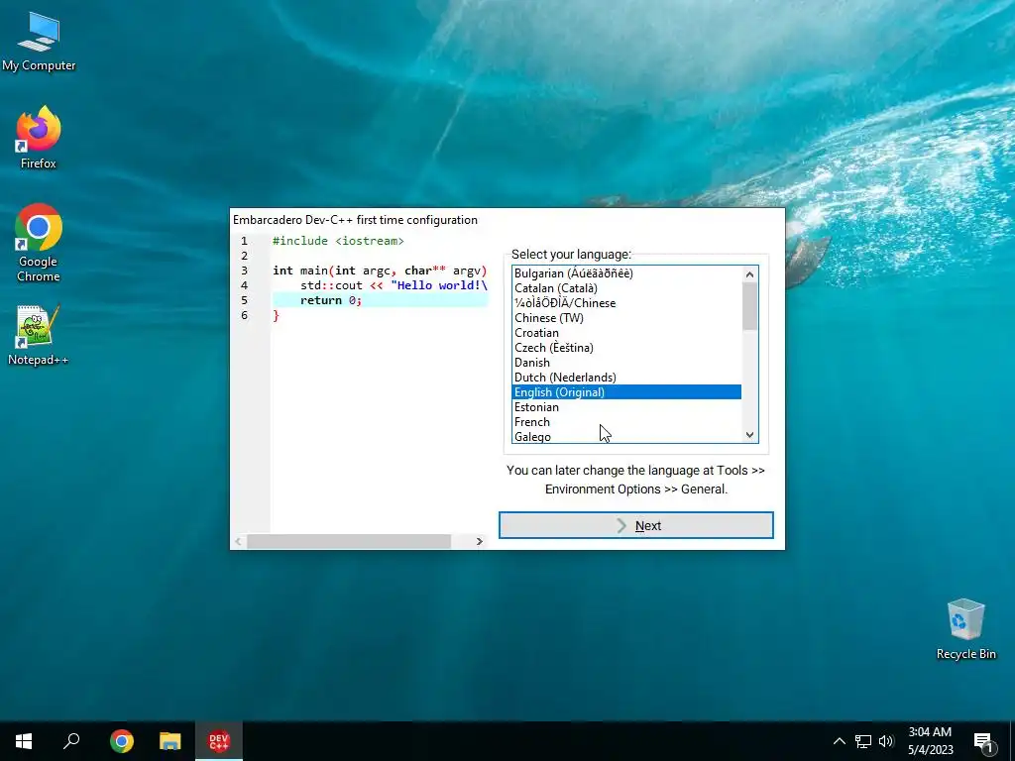This screenshot has width=1015, height=761.
Task: Open network status tray icon
Action: point(863,741)
